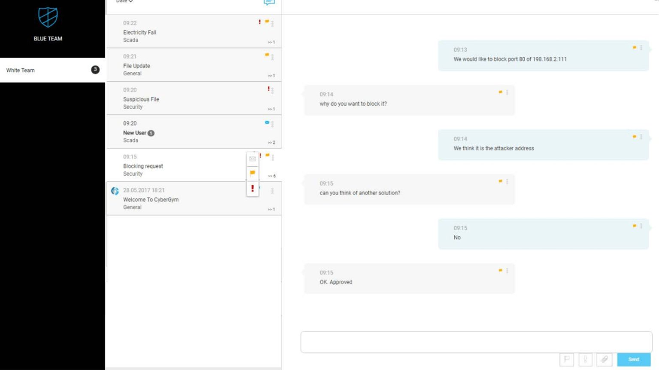Open the options menu for Welcome To CyberGym
Screen dimensions: 659x370
click(272, 191)
